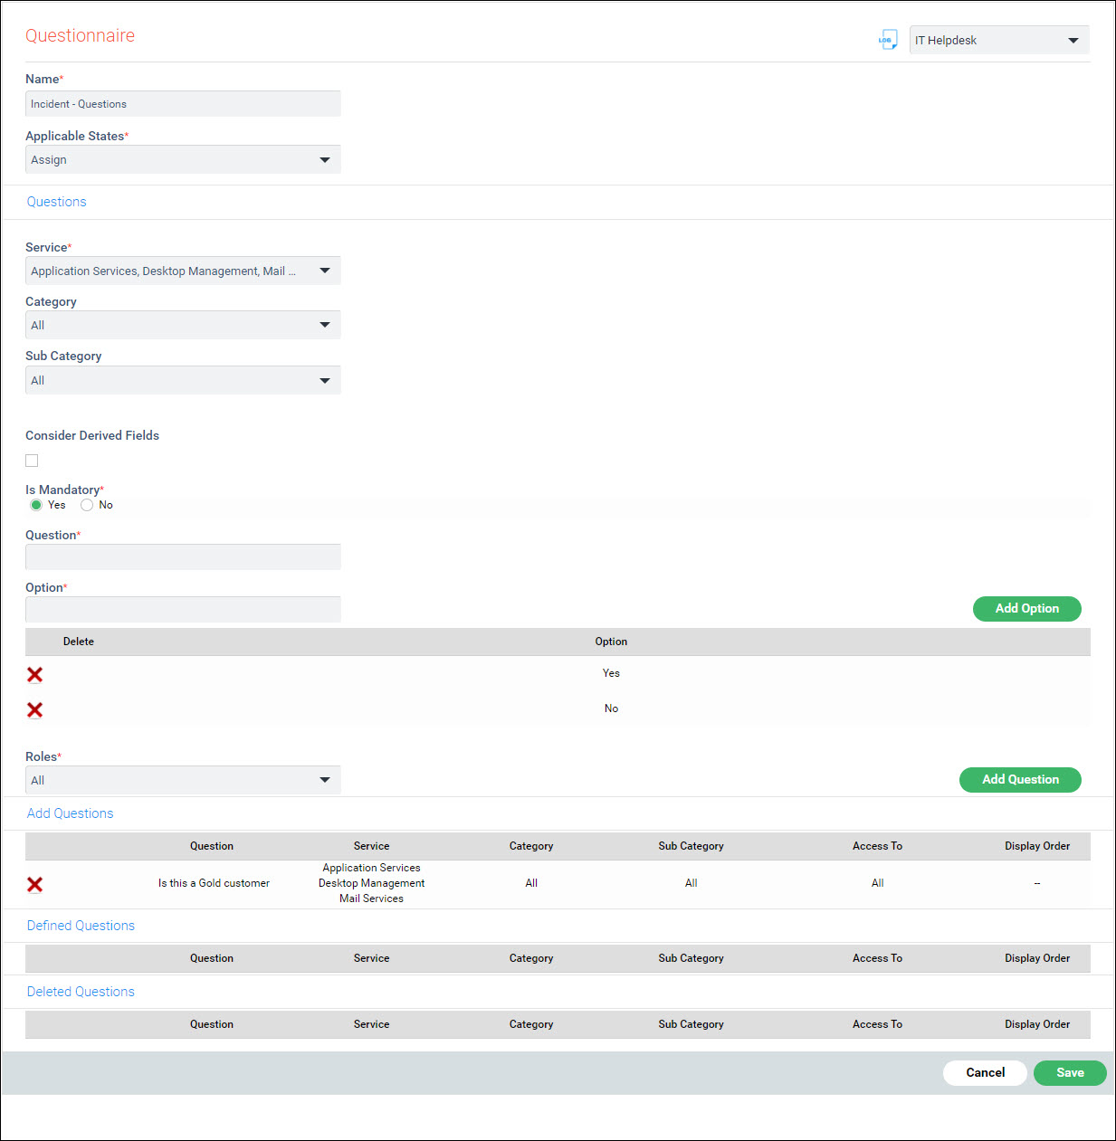
Task: Expand the Roles dropdown
Action: (x=183, y=781)
